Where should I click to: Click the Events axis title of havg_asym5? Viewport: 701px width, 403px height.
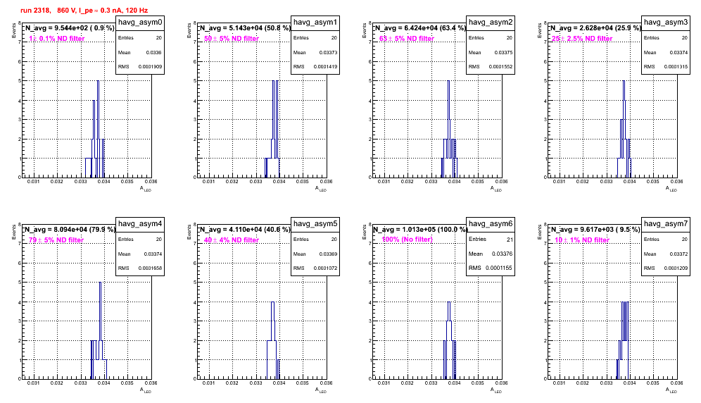[x=189, y=232]
